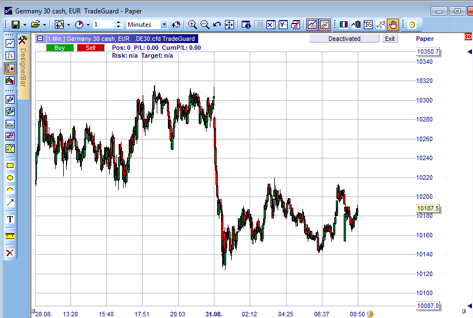This screenshot has width=473, height=318.
Task: Click the red X delete drawings tool
Action: pyautogui.click(x=10, y=253)
